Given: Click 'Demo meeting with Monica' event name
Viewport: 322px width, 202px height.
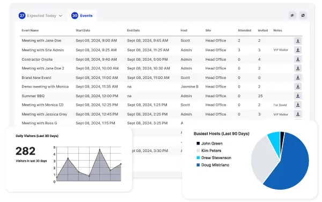Looking at the screenshot, I should tap(45, 86).
